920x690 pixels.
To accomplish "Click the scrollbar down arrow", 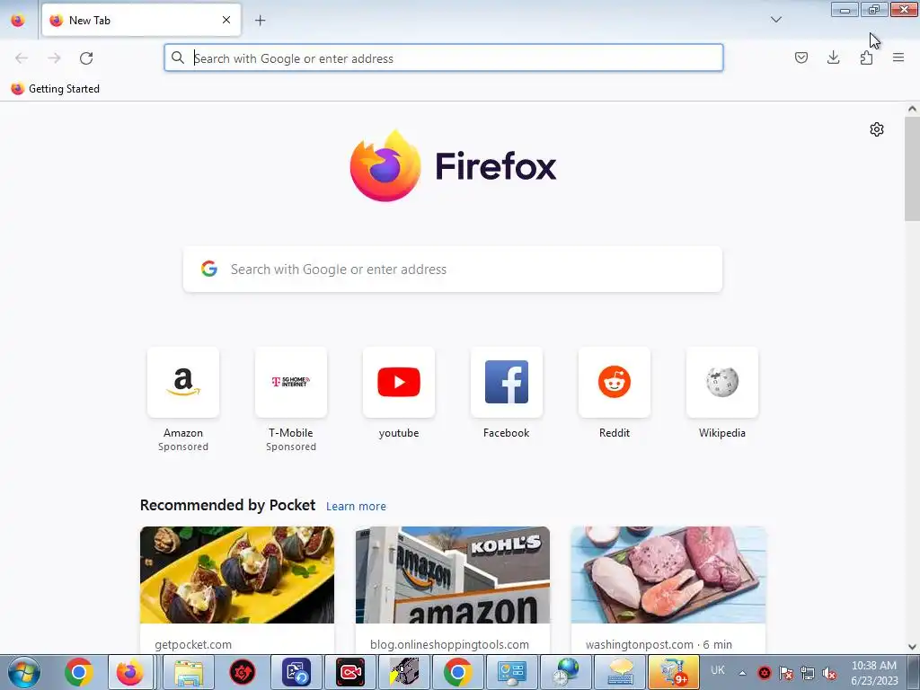I will point(912,647).
